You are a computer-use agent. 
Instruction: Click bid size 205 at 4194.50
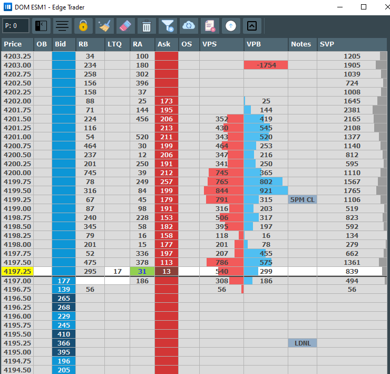click(x=64, y=370)
